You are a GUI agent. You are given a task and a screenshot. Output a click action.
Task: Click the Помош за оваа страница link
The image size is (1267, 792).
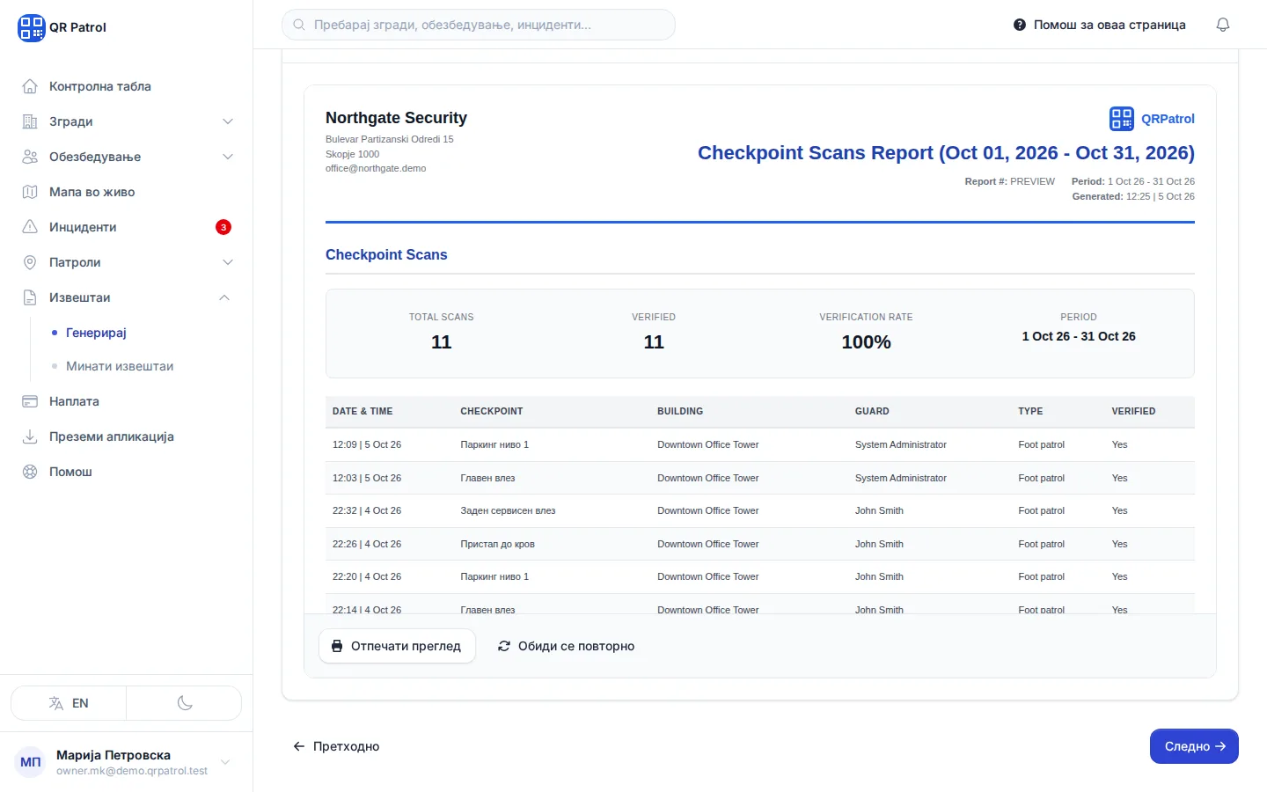[1100, 25]
